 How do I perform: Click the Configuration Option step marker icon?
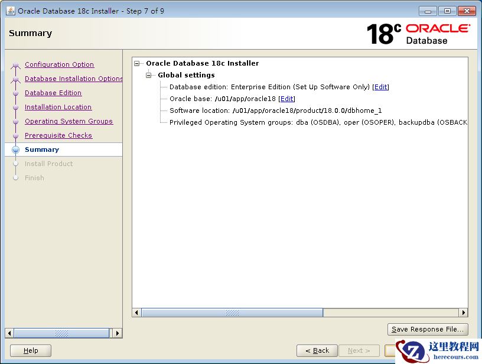coord(16,65)
